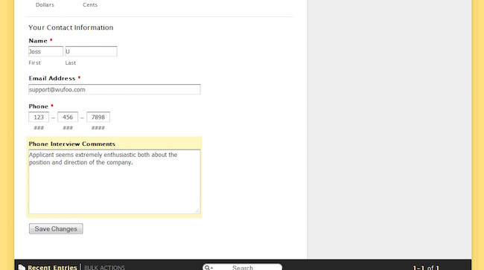The image size is (484, 270).
Task: Click the 'Phone' field label
Action: pos(38,106)
